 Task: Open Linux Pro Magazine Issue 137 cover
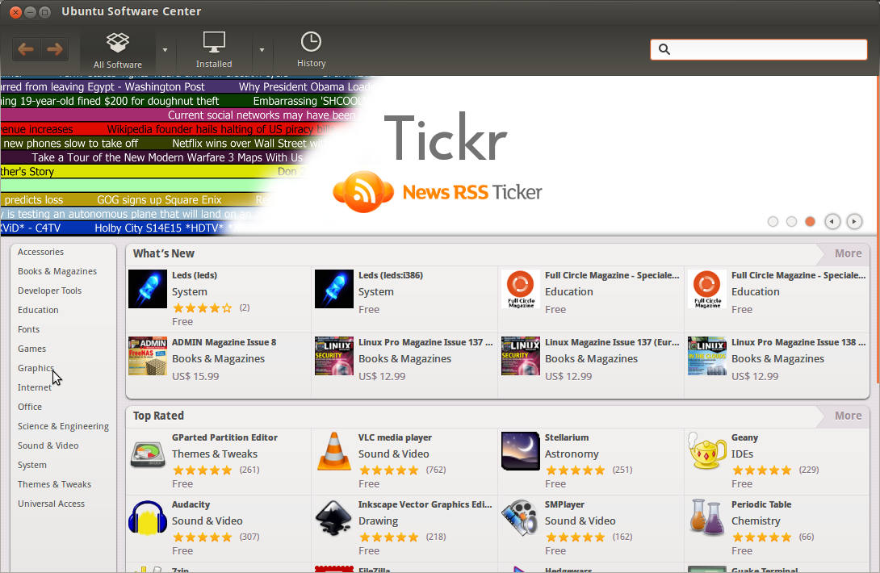(334, 356)
